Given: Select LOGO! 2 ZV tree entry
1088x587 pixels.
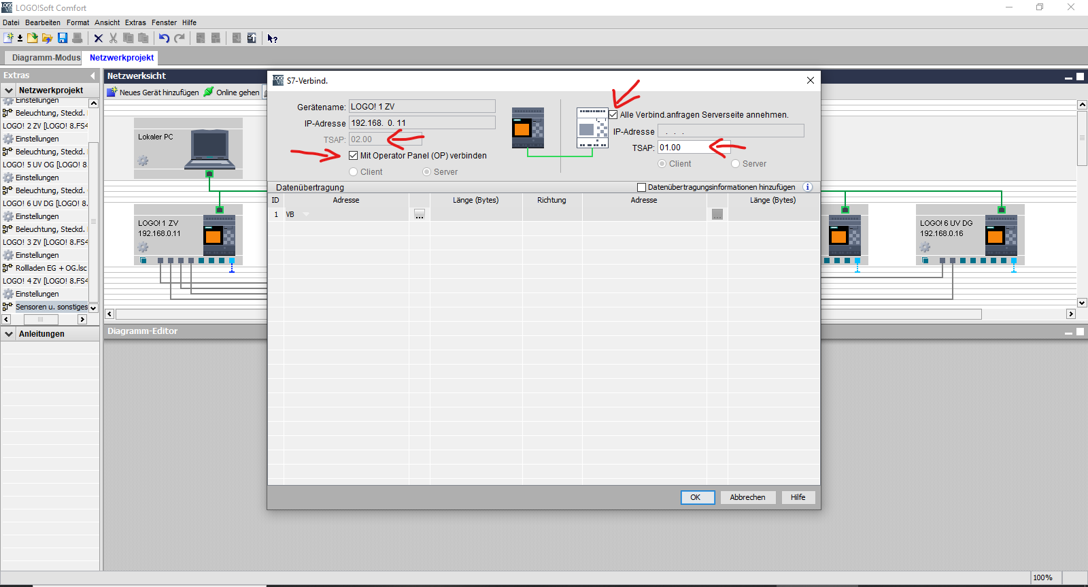Looking at the screenshot, I should [x=45, y=126].
